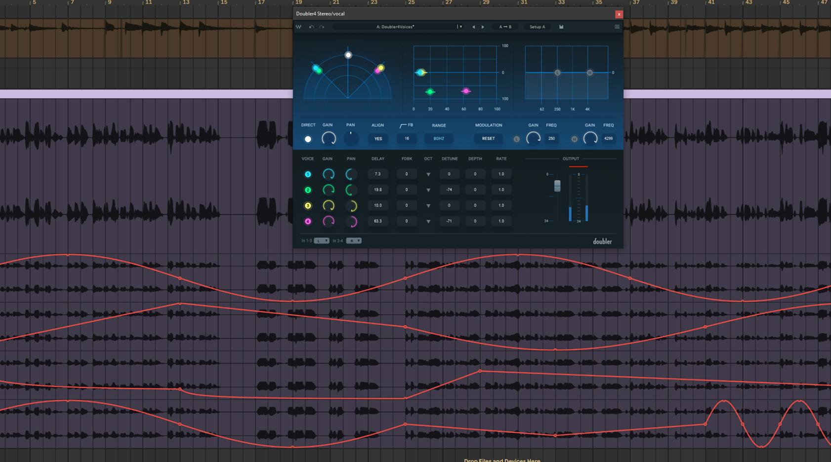The image size is (831, 462).
Task: Click voice 2 detune value -74
Action: click(449, 190)
